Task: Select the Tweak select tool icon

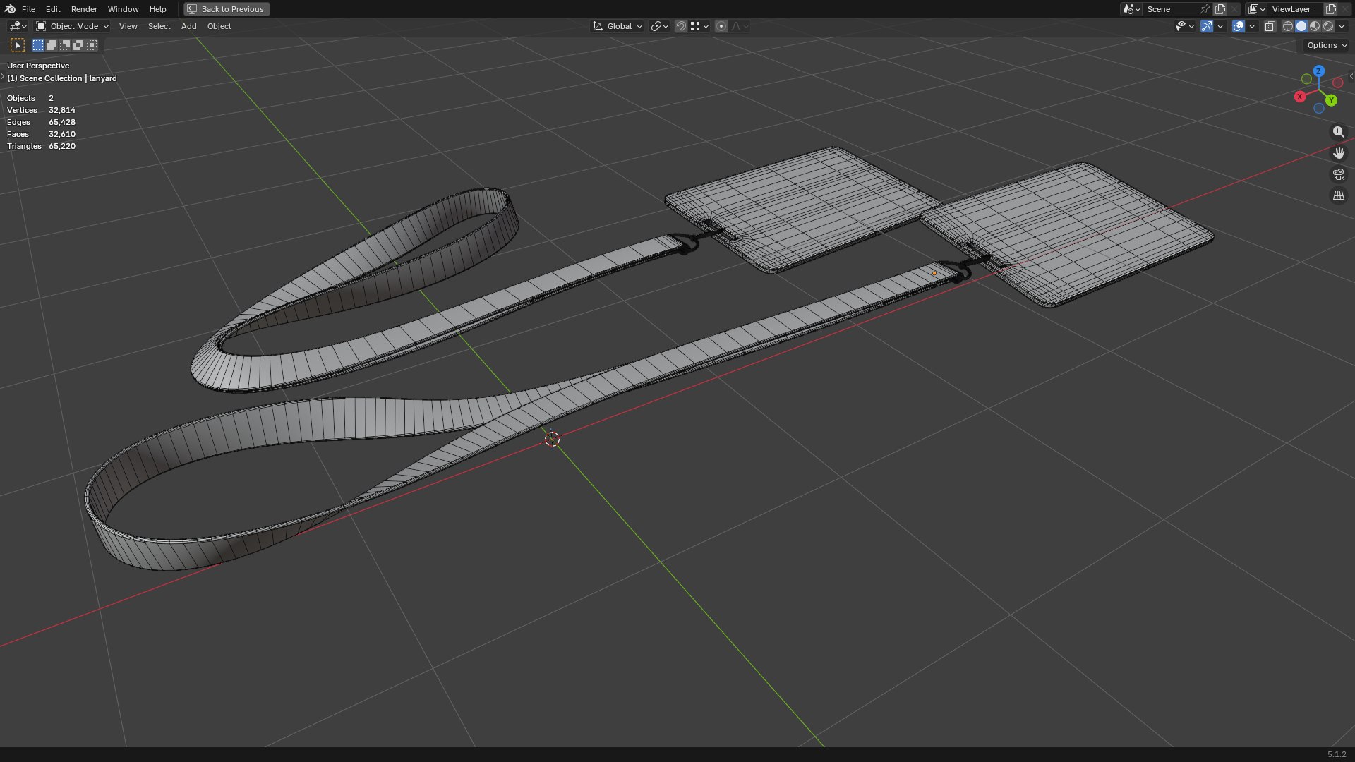Action: coord(18,45)
